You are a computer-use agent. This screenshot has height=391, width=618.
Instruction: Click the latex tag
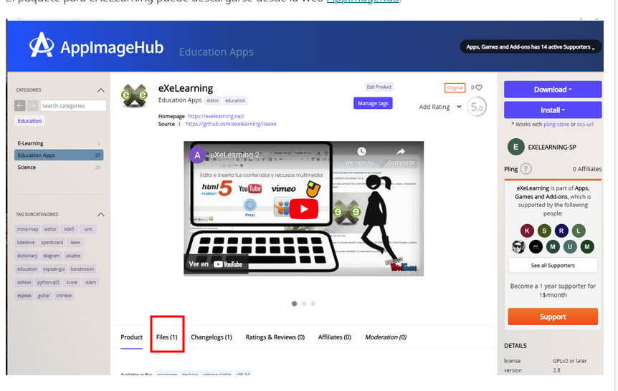[75, 243]
